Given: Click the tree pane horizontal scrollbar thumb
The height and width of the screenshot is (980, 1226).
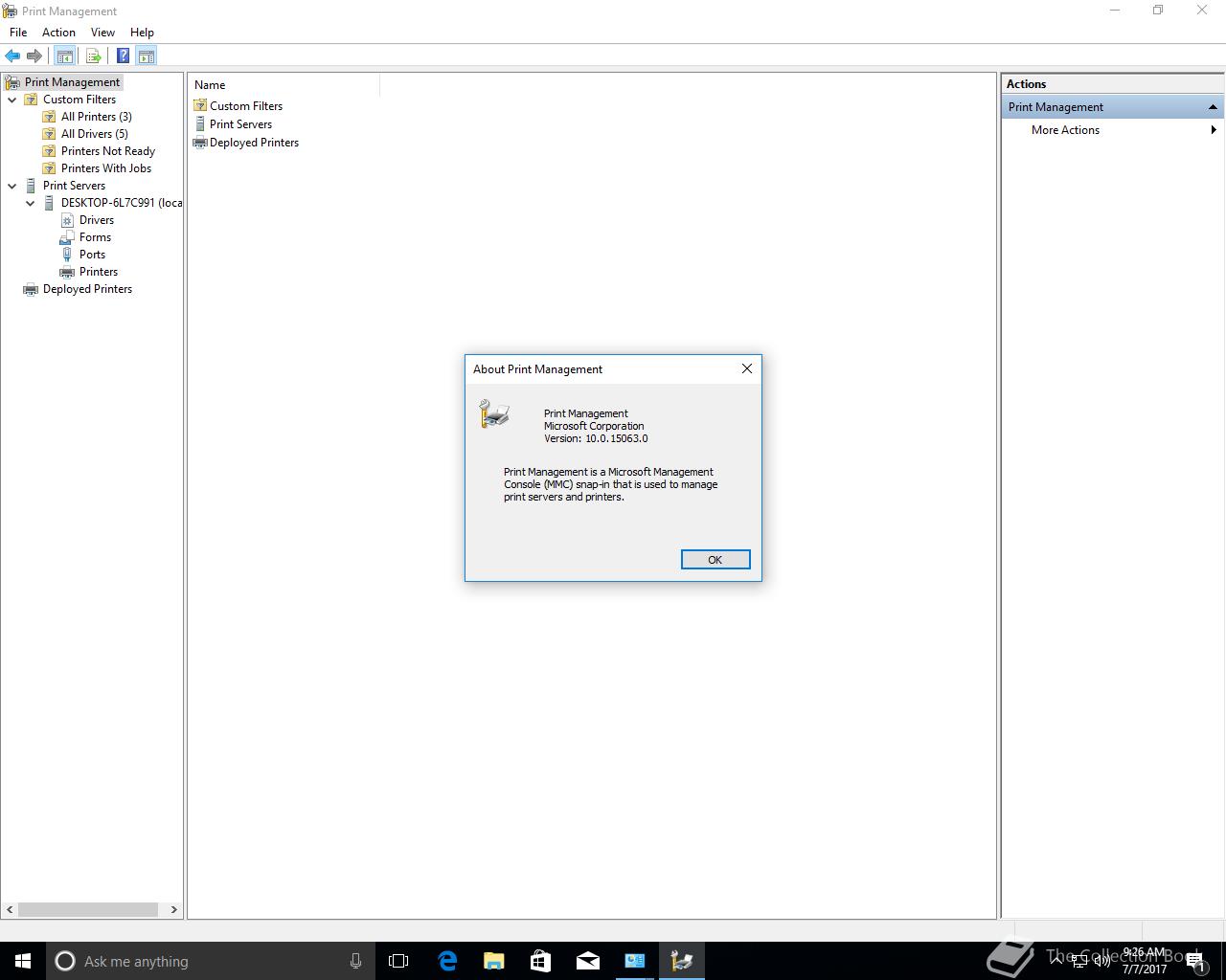Looking at the screenshot, I should point(88,909).
